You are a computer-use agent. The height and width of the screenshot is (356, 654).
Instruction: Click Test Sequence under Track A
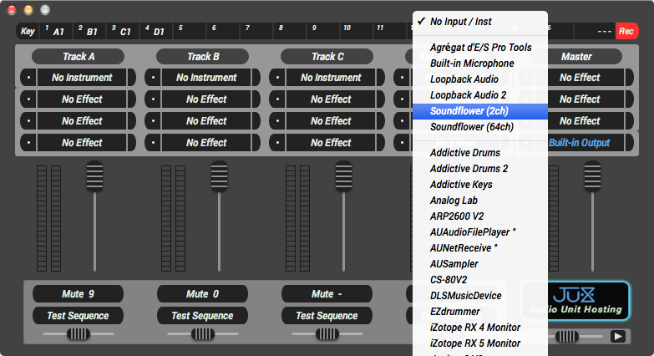(78, 316)
